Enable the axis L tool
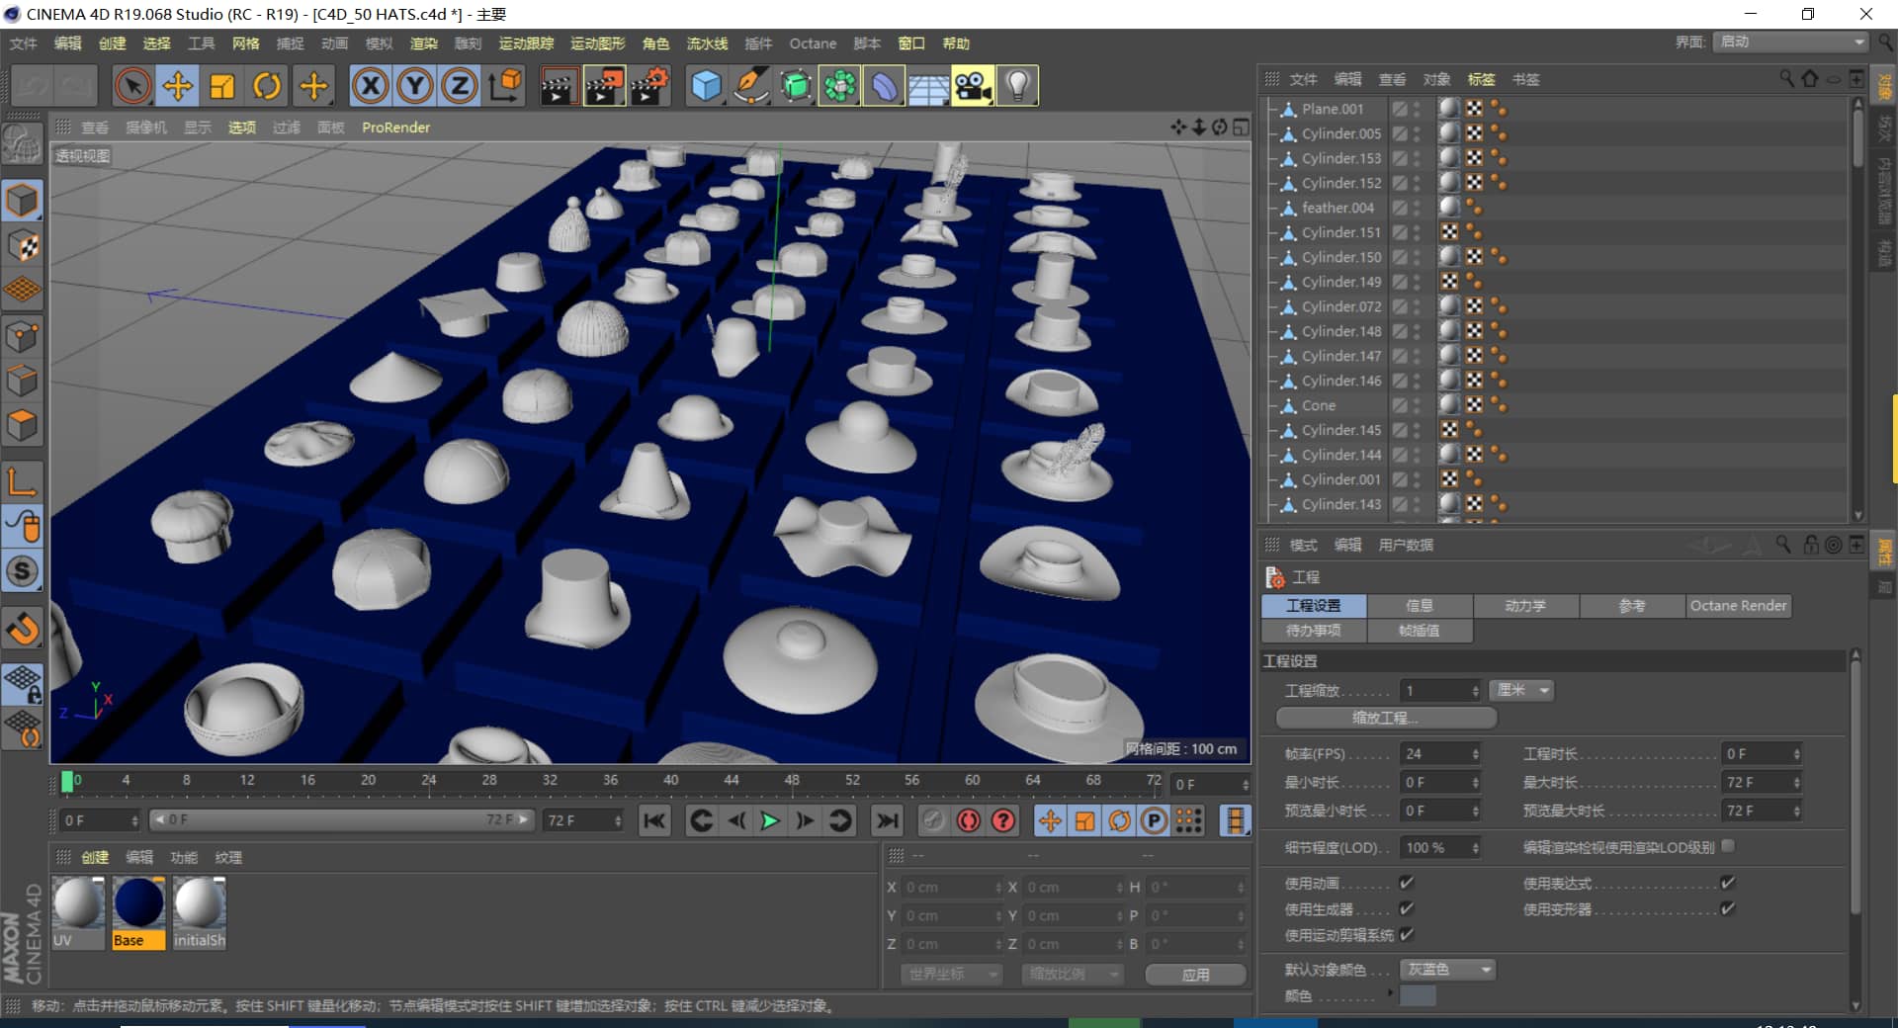1898x1028 pixels. coord(23,481)
